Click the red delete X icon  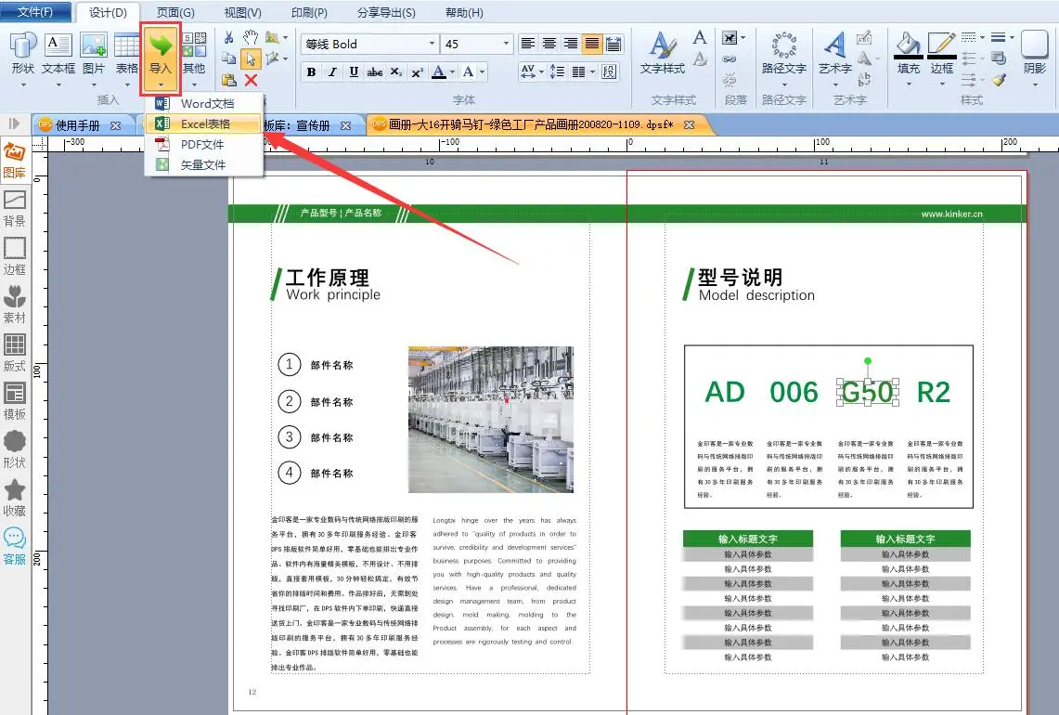pyautogui.click(x=251, y=81)
